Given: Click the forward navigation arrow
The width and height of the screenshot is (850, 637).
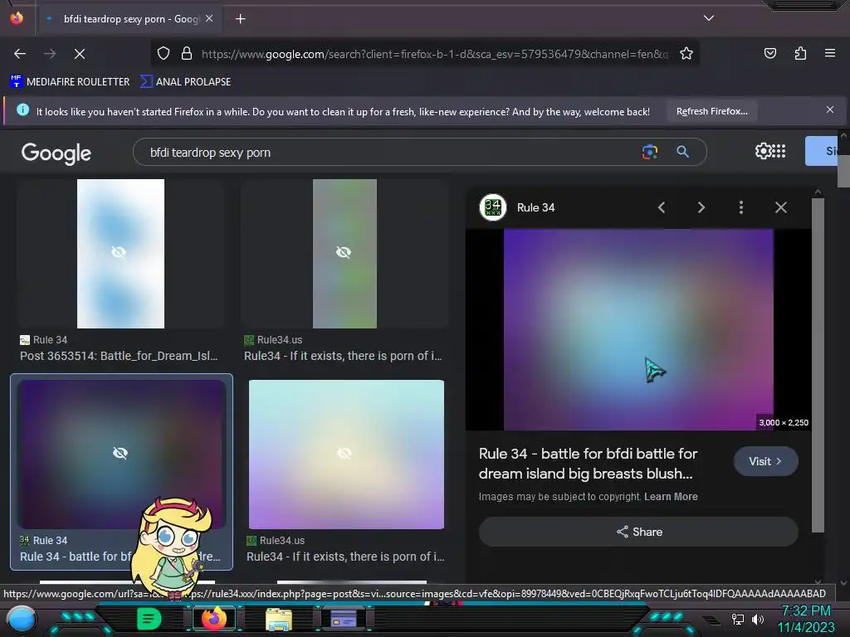Looking at the screenshot, I should (x=49, y=54).
